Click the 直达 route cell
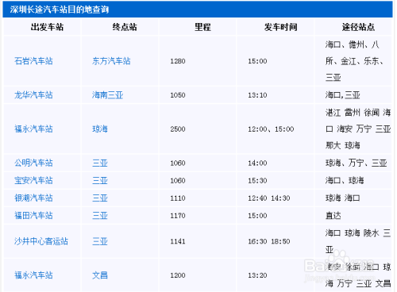The height and width of the screenshot is (292, 397). [333, 216]
